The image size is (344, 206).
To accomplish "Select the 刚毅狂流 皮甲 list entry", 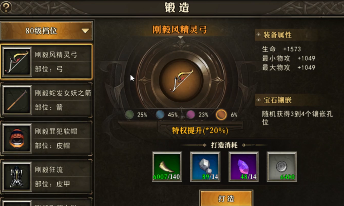I will click(x=46, y=177).
